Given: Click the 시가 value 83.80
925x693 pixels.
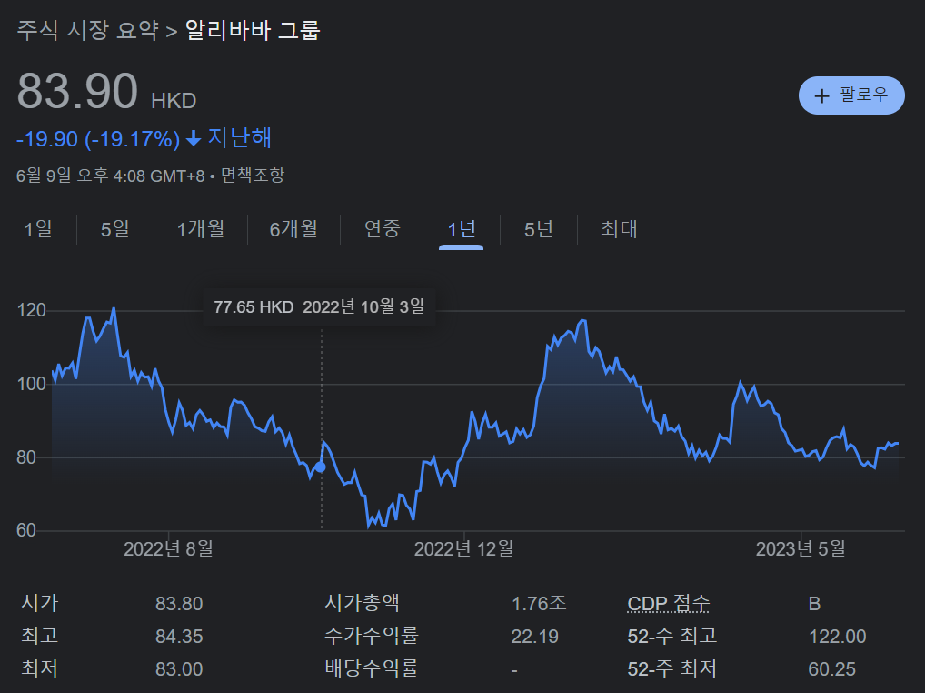Looking at the screenshot, I should 179,604.
